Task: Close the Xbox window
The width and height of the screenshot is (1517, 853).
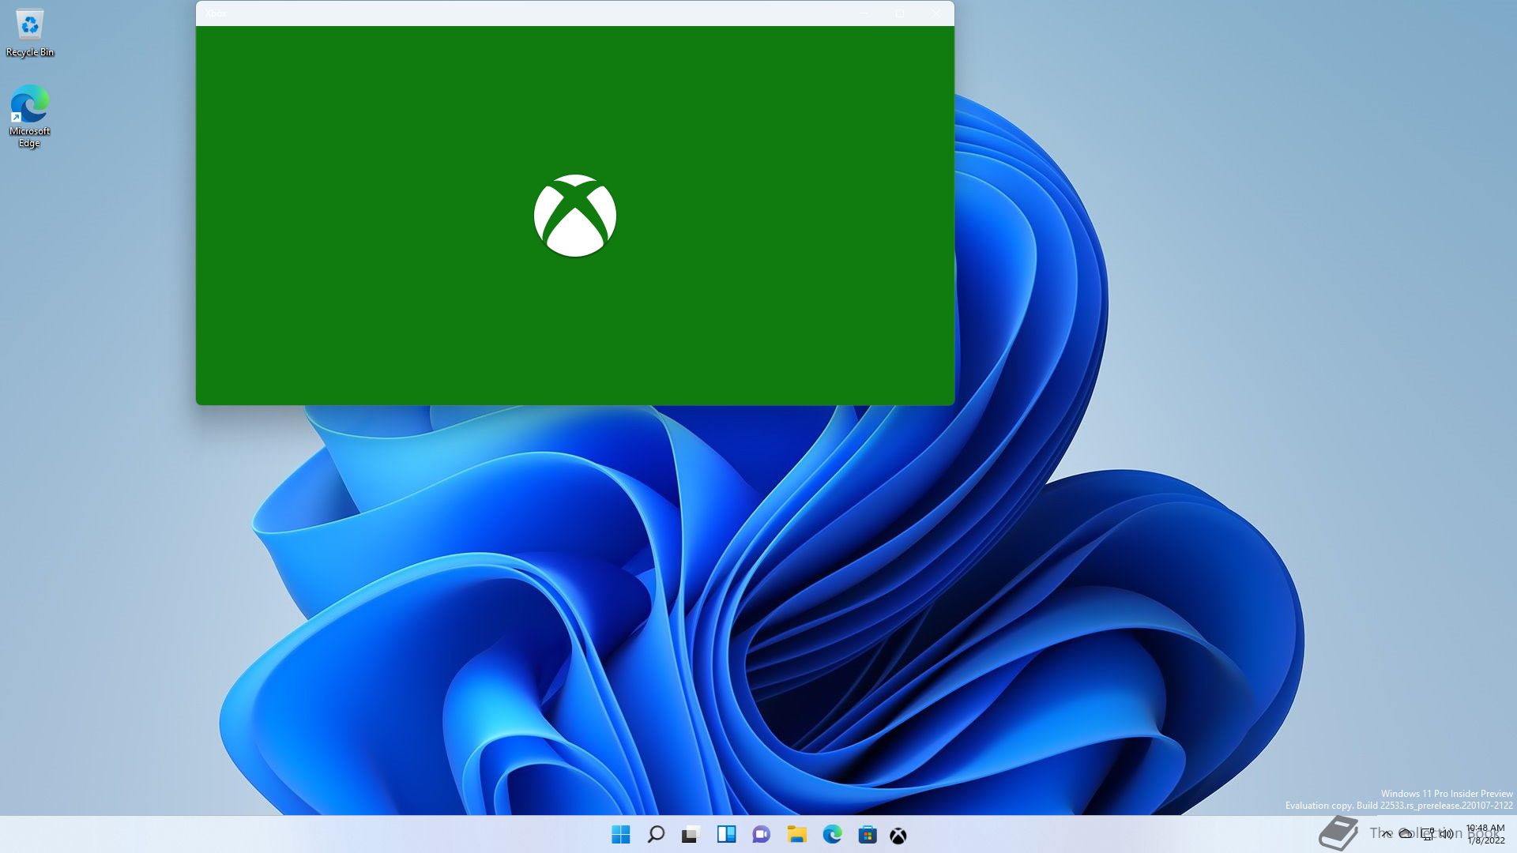Action: [936, 13]
